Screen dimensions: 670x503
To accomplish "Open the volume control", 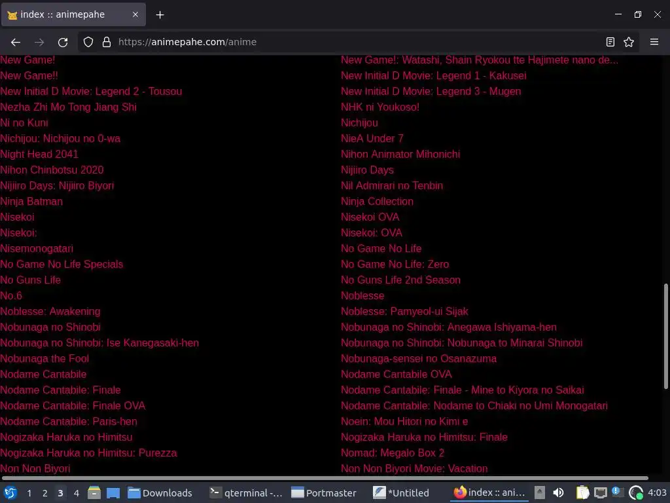I will click(x=558, y=493).
